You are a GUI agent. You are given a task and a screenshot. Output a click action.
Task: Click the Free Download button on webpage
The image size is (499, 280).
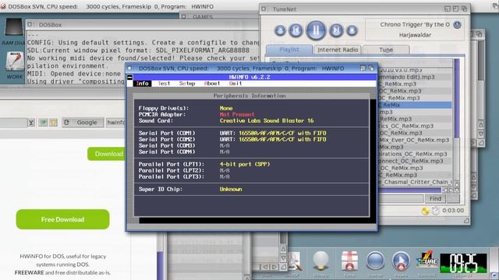click(62, 219)
